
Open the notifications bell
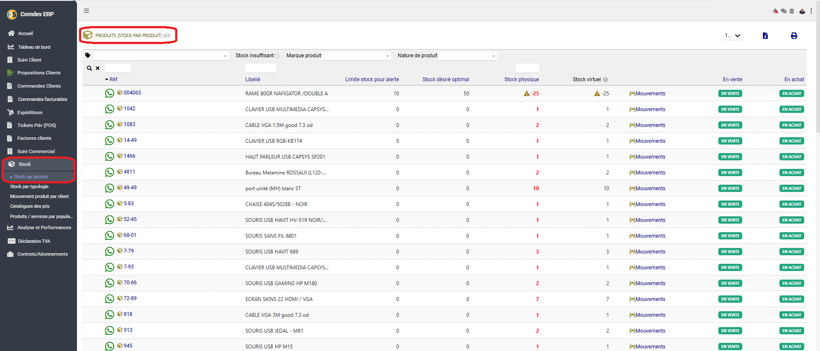775,11
